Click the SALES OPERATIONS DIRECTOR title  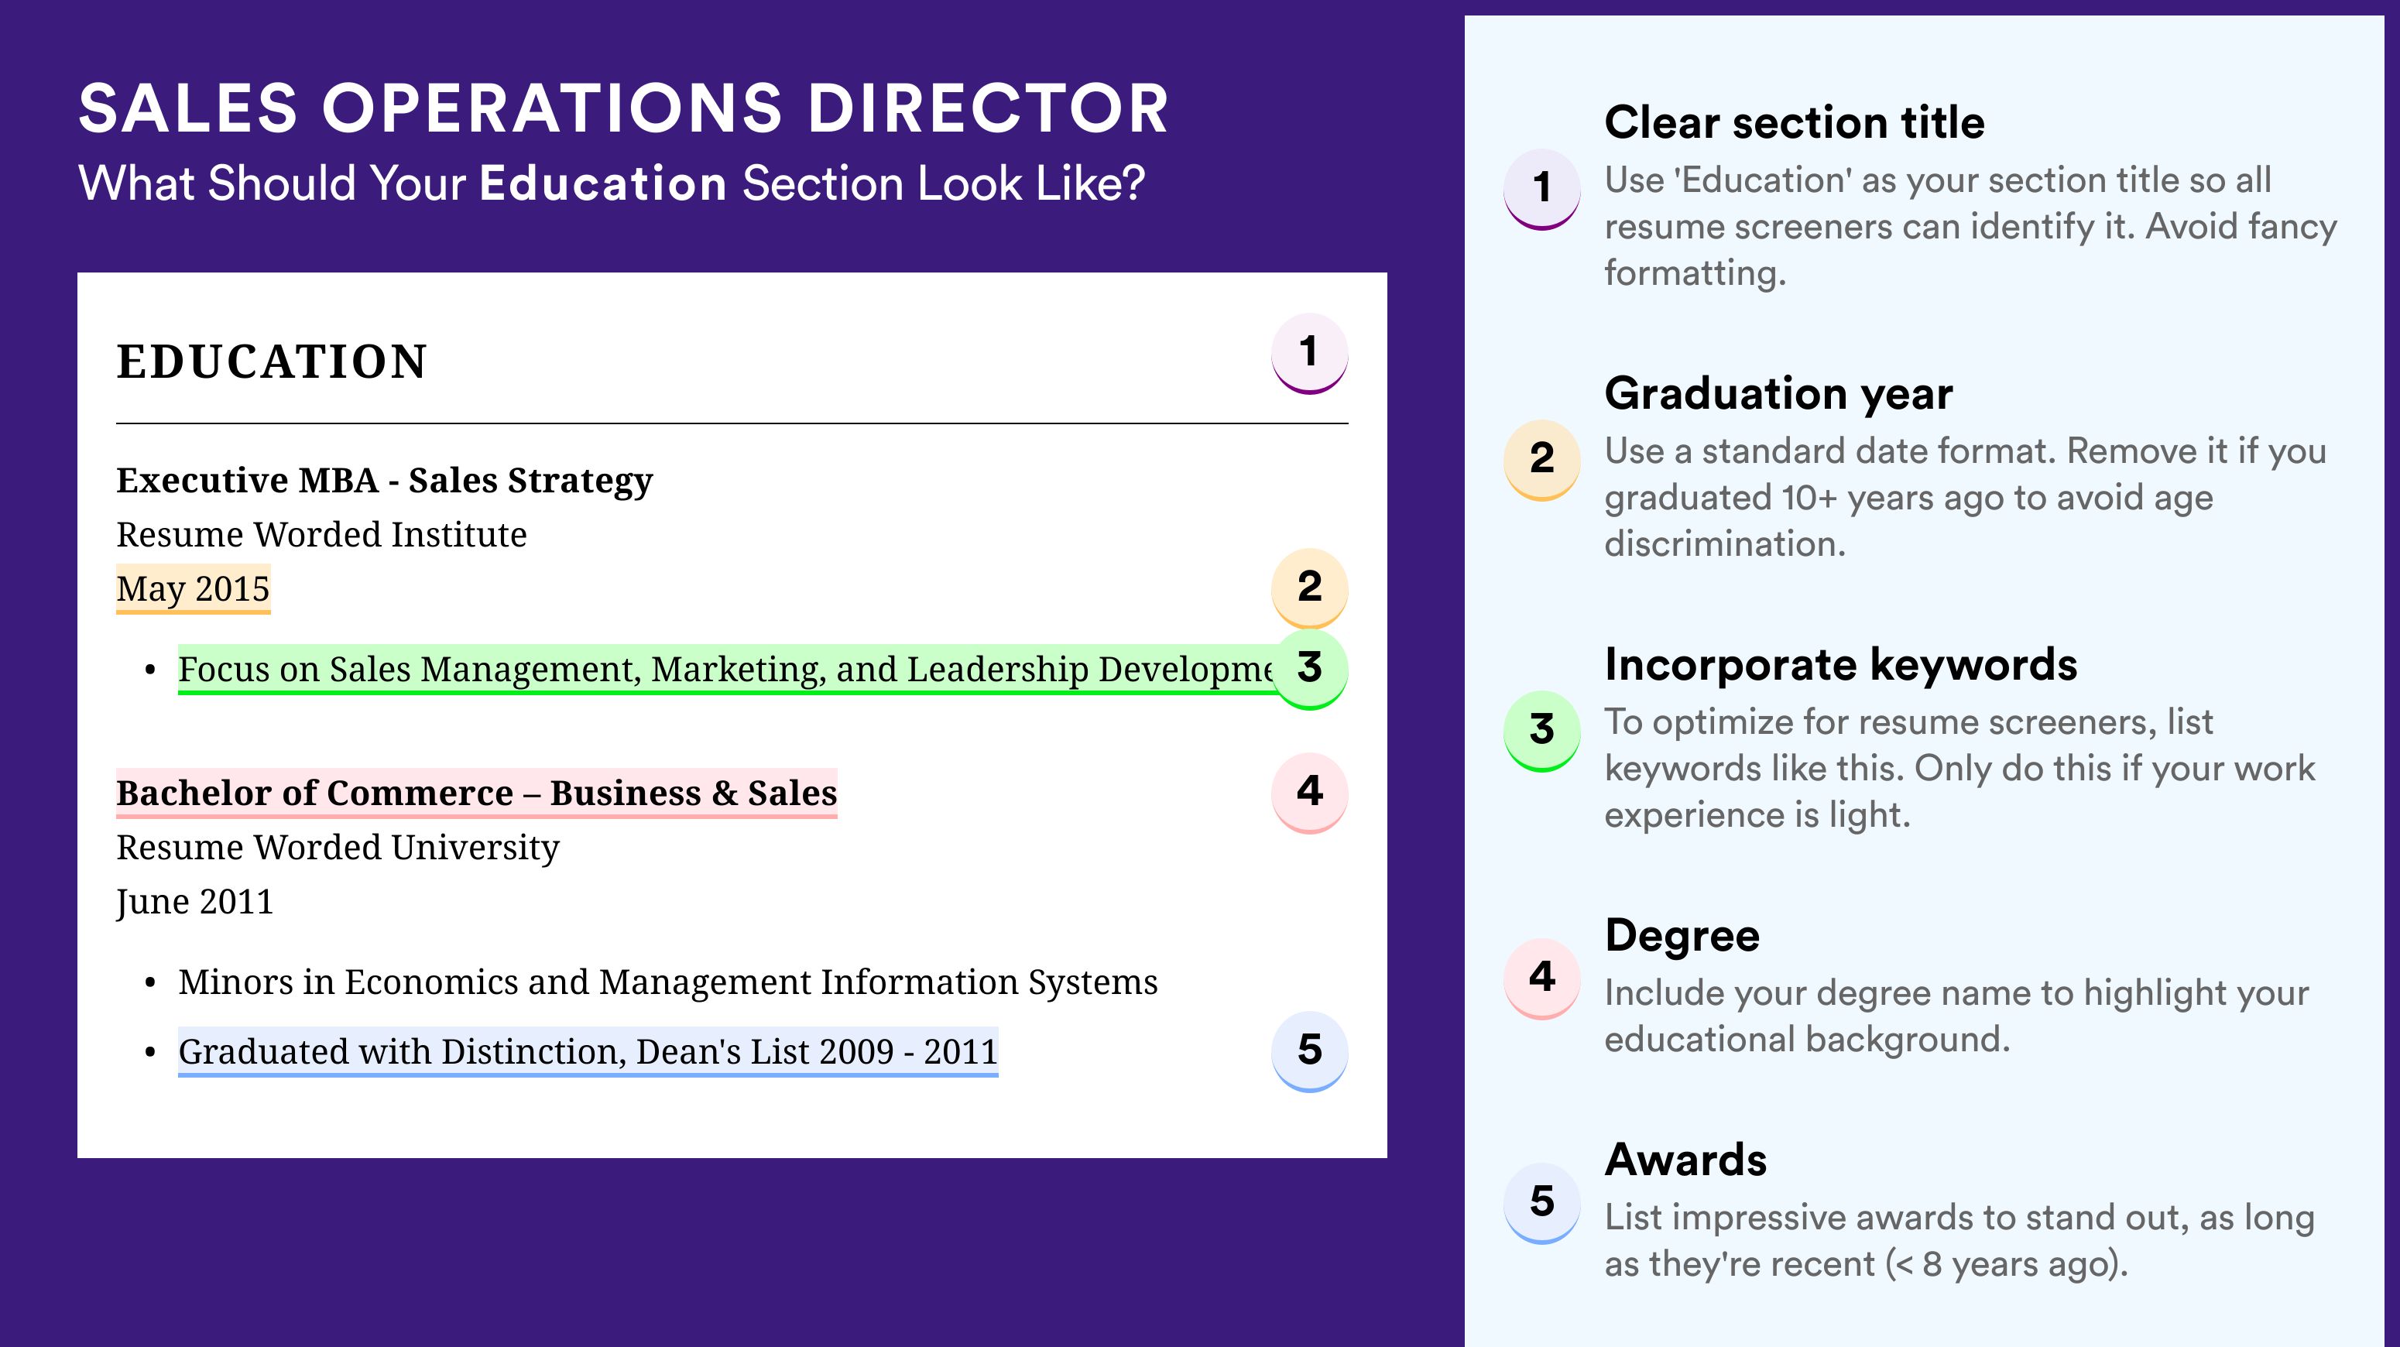[x=623, y=108]
